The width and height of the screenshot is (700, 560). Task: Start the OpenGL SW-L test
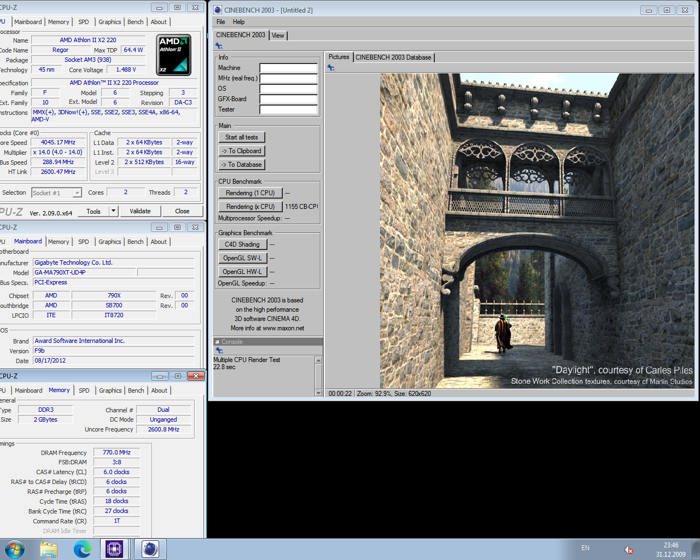click(242, 258)
